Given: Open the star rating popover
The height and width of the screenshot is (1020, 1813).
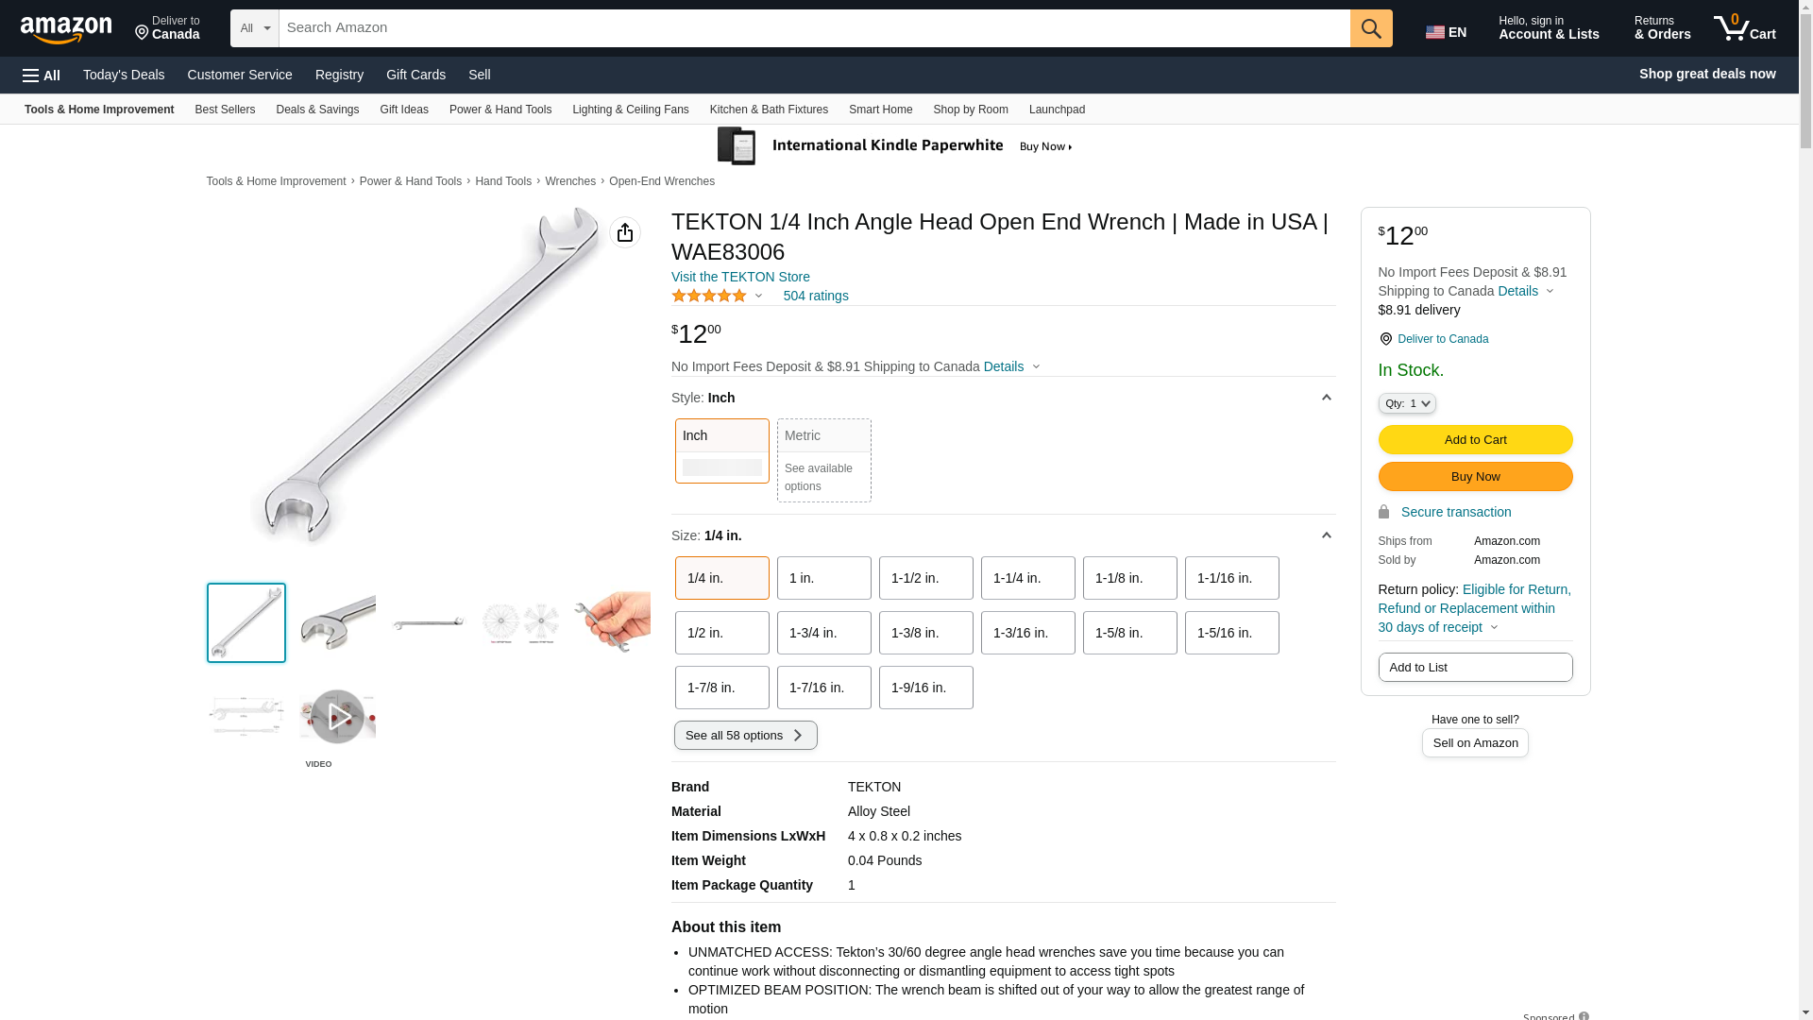Looking at the screenshot, I should [x=717, y=296].
